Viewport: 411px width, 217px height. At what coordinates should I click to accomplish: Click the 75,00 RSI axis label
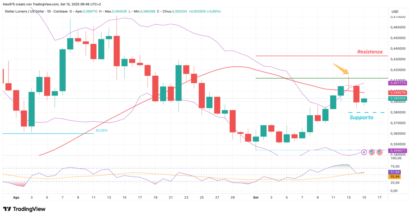395,167
